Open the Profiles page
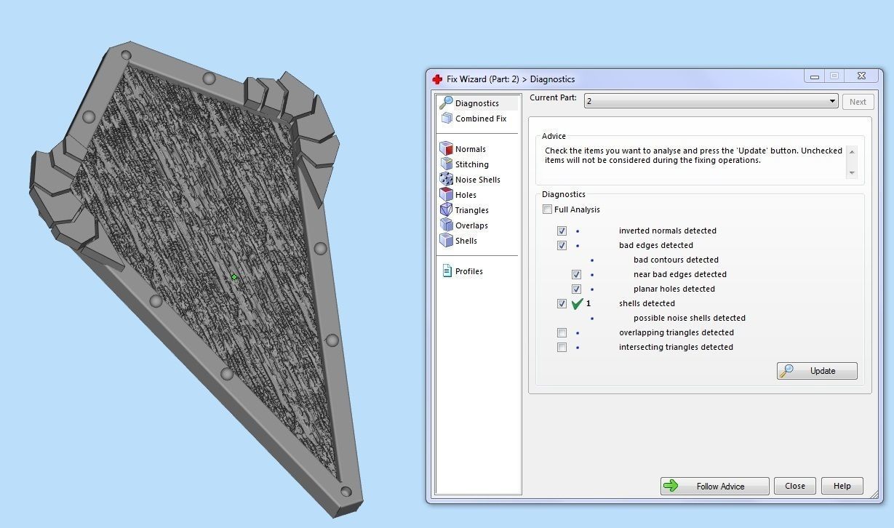This screenshot has width=894, height=528. pyautogui.click(x=469, y=271)
